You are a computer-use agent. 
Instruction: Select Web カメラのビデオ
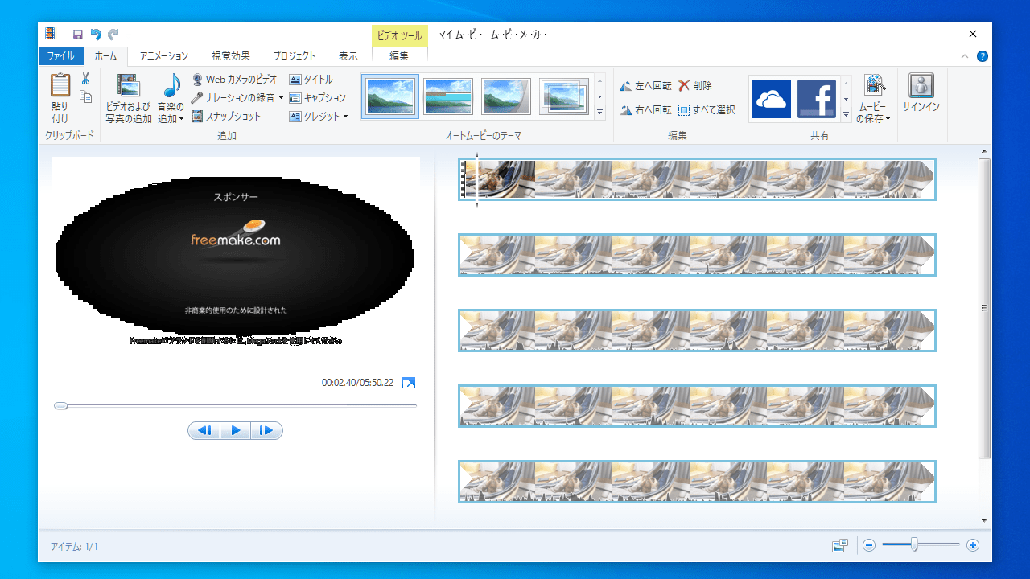click(x=234, y=80)
